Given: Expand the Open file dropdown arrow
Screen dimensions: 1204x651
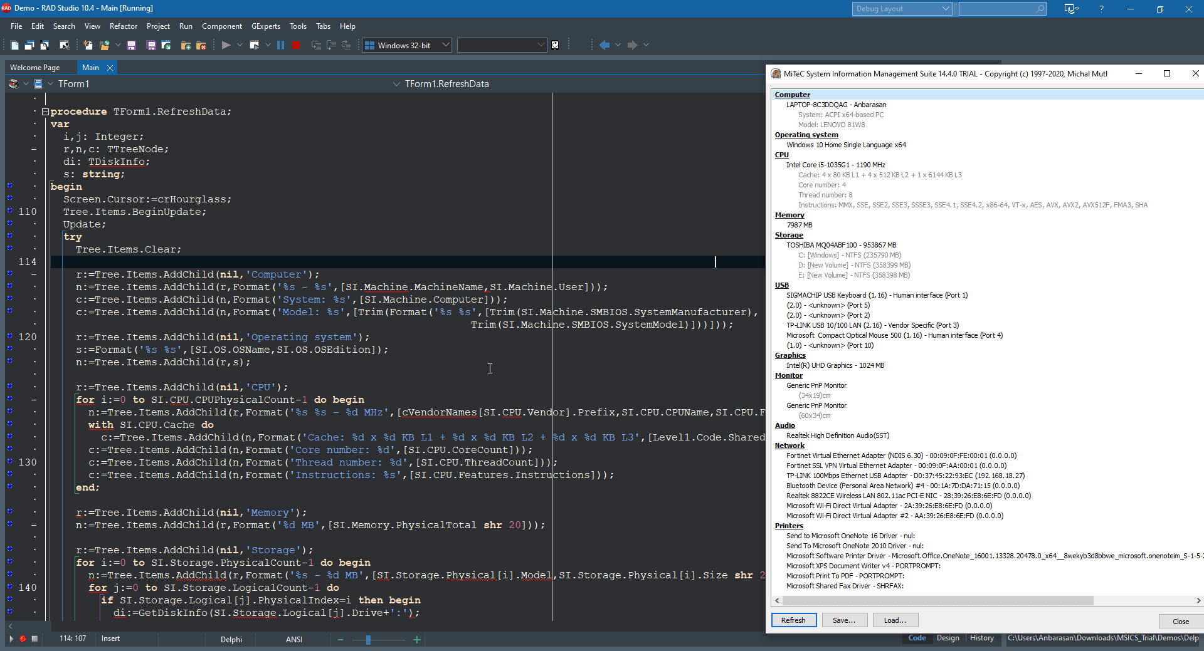Looking at the screenshot, I should pyautogui.click(x=117, y=45).
